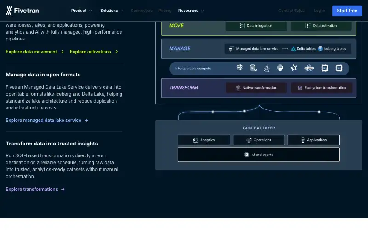This screenshot has width=368, height=230.
Task: Click the Log in link
Action: 319,11
